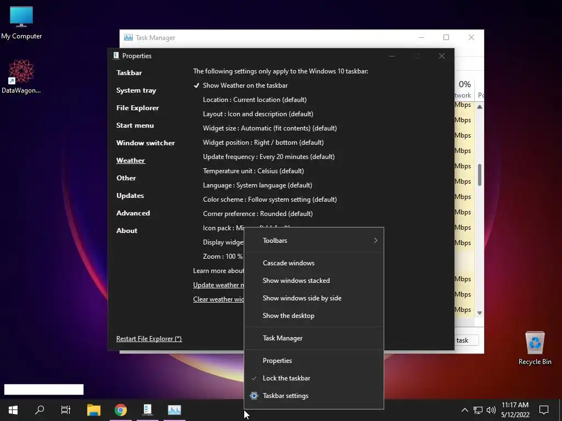Change Location setting option
The image size is (562, 421).
255,100
